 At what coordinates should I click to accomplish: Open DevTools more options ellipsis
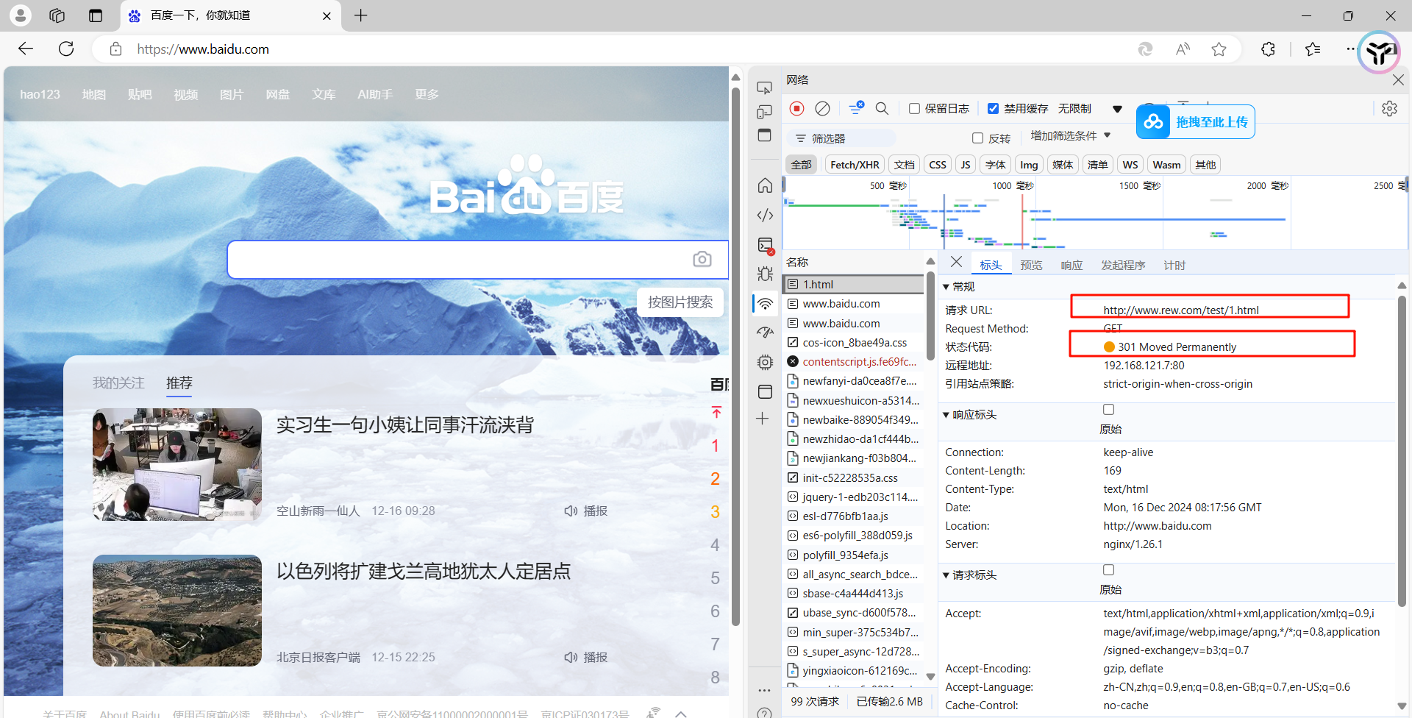[x=765, y=690]
